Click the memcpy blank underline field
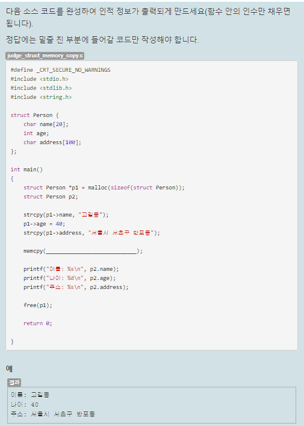This screenshot has height=426, width=304. pyautogui.click(x=91, y=251)
